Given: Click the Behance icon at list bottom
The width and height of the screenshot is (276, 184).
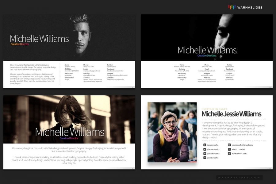Looking at the screenshot, I should (205, 158).
